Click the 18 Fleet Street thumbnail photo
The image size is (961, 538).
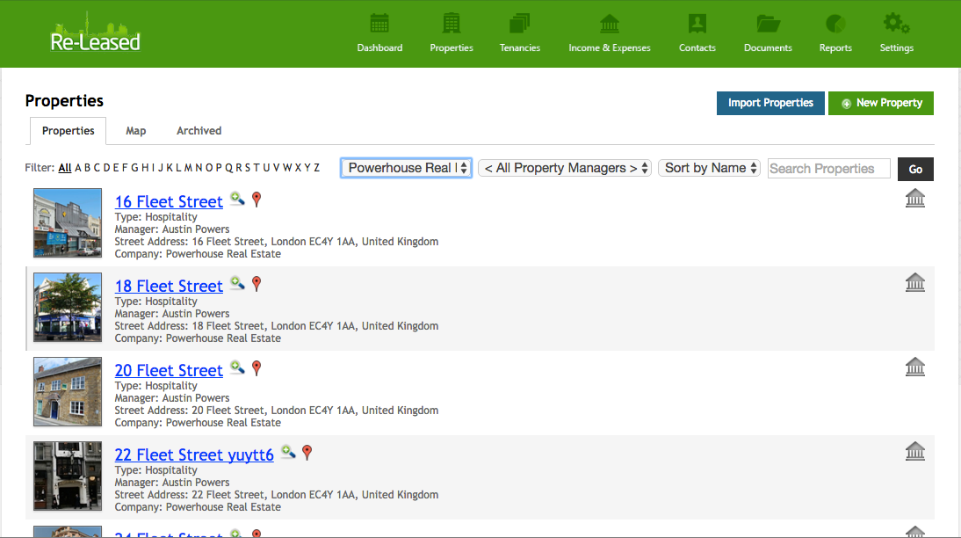(68, 308)
